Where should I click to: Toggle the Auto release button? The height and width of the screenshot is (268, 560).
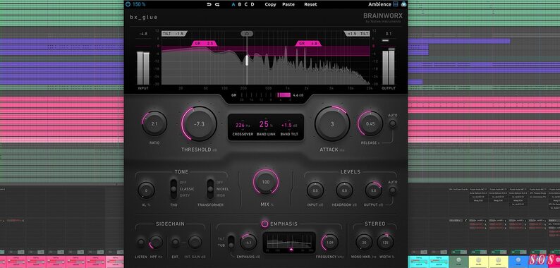pyautogui.click(x=393, y=123)
